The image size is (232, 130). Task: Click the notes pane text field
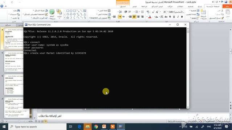click(133, 116)
